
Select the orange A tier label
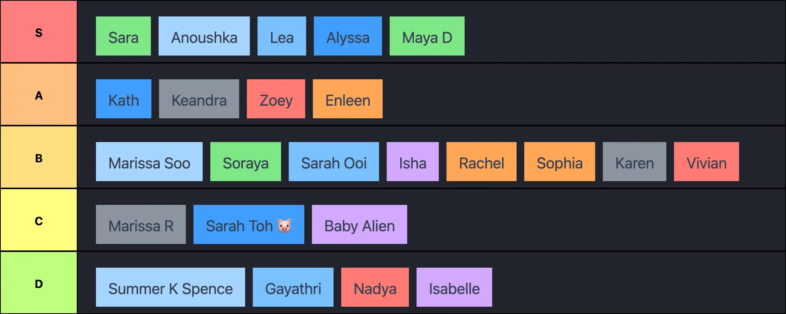(x=38, y=95)
